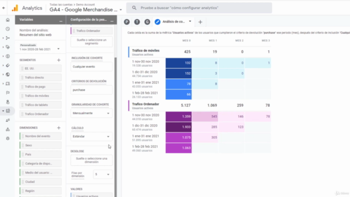Open the Monetization dollar icon in the sidebar

pyautogui.click(x=8, y=56)
